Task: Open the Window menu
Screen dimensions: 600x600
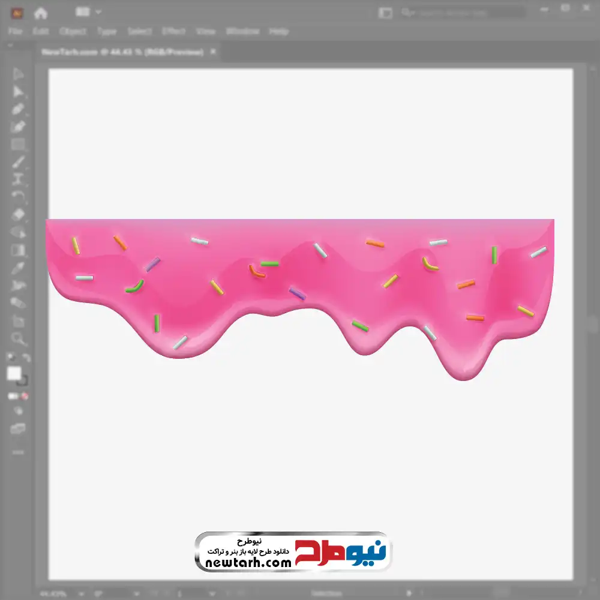Action: point(242,31)
